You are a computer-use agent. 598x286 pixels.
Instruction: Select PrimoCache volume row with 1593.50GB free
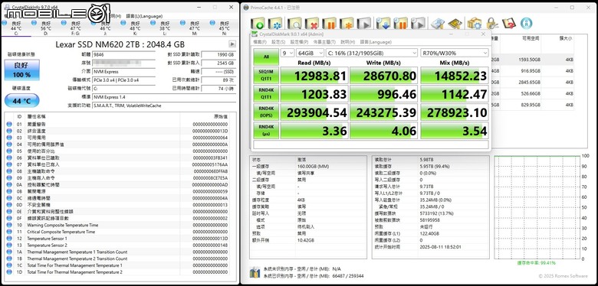click(533, 60)
